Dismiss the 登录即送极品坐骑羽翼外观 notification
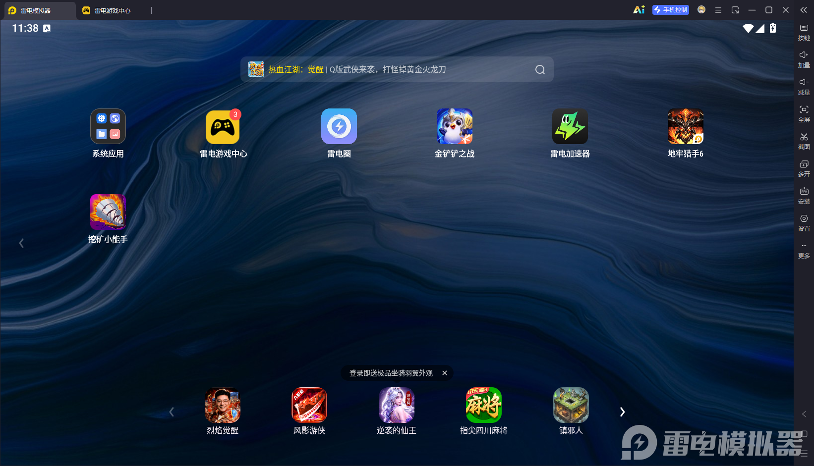 [x=445, y=373]
